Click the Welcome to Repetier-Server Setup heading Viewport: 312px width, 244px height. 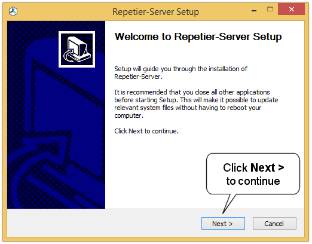click(198, 37)
